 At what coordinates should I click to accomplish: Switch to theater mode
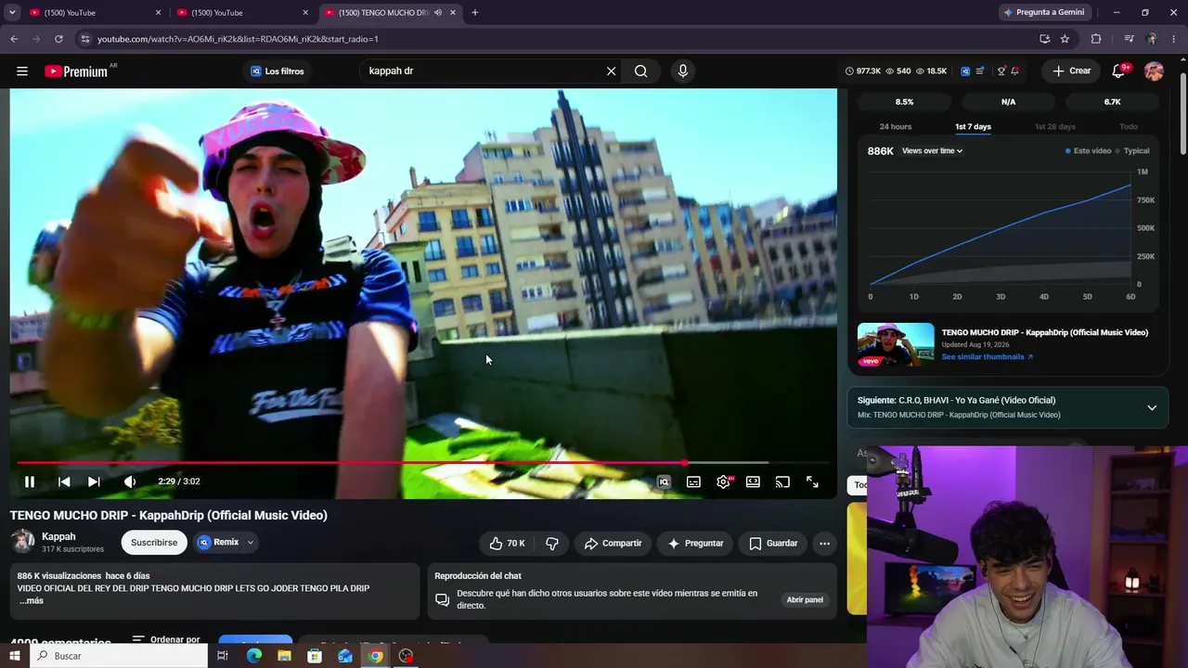coord(753,482)
